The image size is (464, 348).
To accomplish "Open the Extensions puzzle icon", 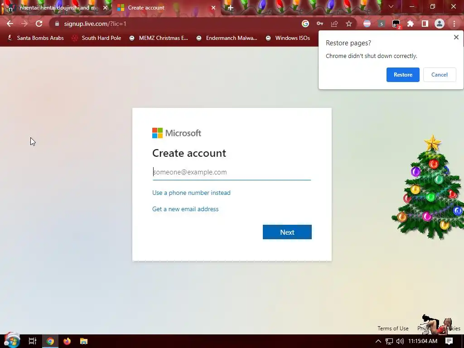I will click(411, 24).
